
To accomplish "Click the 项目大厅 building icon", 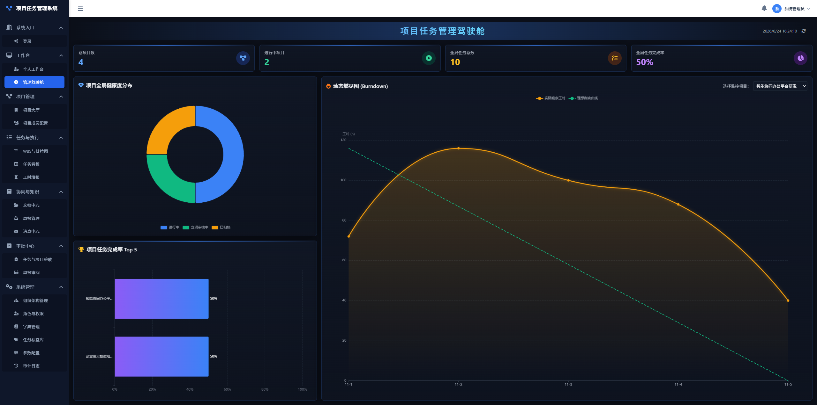I will click(16, 110).
